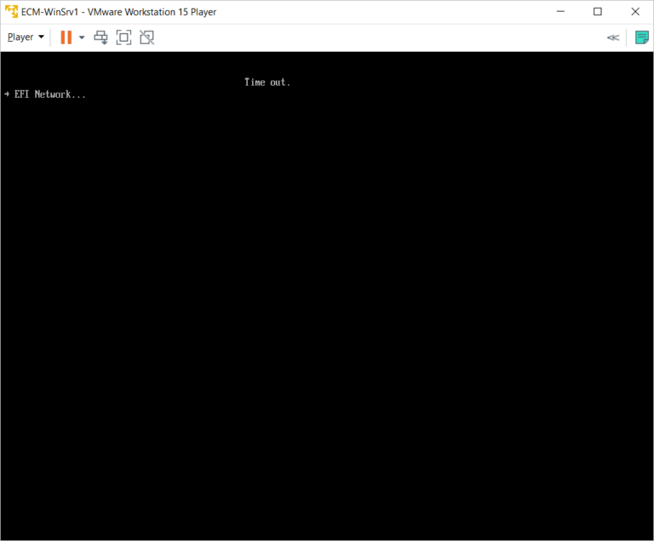Close the ECM-WinSrv1 VM window
This screenshot has width=654, height=541.
click(x=635, y=12)
